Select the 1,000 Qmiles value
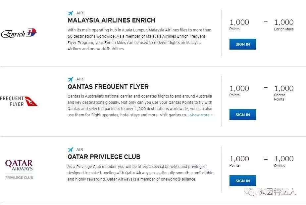Screen dimensions: 306x205 coord(284,159)
